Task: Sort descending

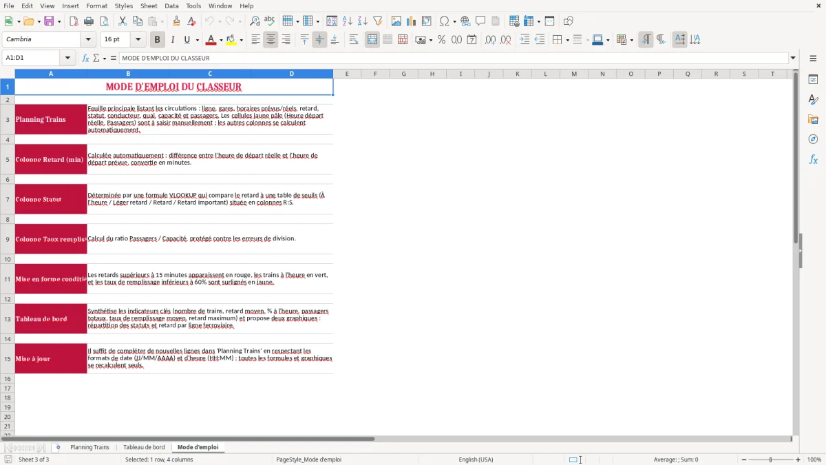Action: pos(362,21)
